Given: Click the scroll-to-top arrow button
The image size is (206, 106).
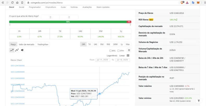Looking at the screenshot, I should 199,101.
